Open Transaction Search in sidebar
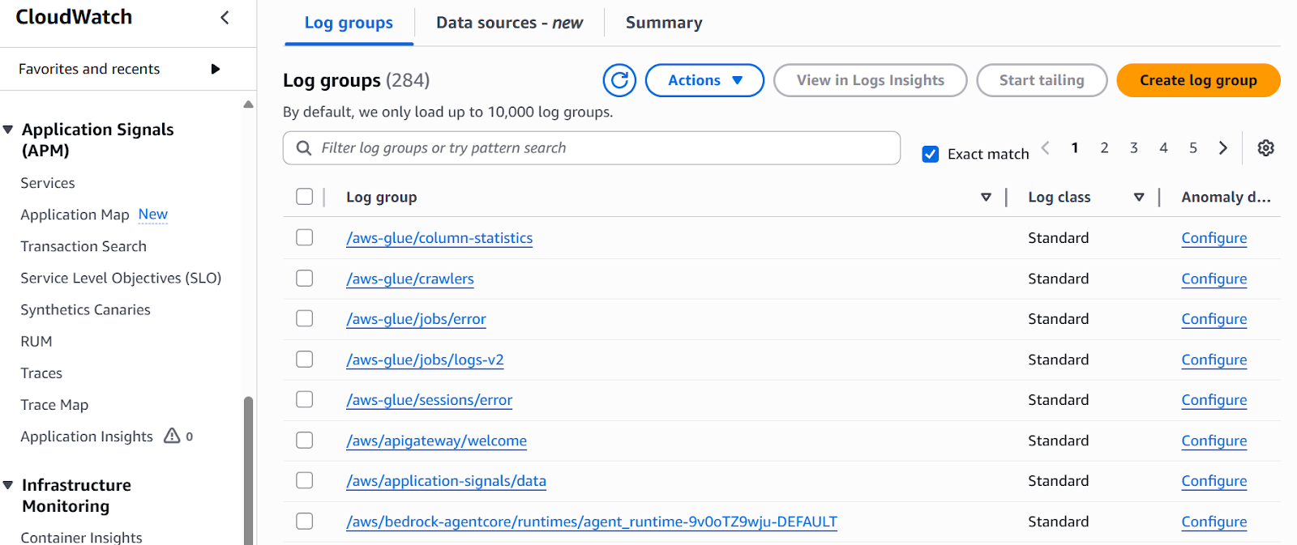 point(83,246)
